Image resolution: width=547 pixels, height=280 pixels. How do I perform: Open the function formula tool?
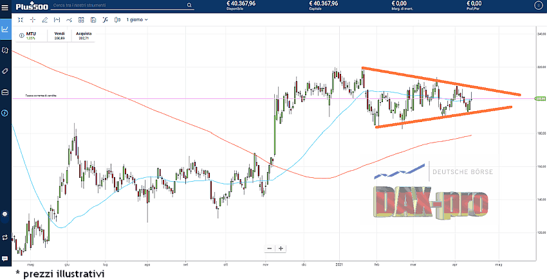[106, 20]
